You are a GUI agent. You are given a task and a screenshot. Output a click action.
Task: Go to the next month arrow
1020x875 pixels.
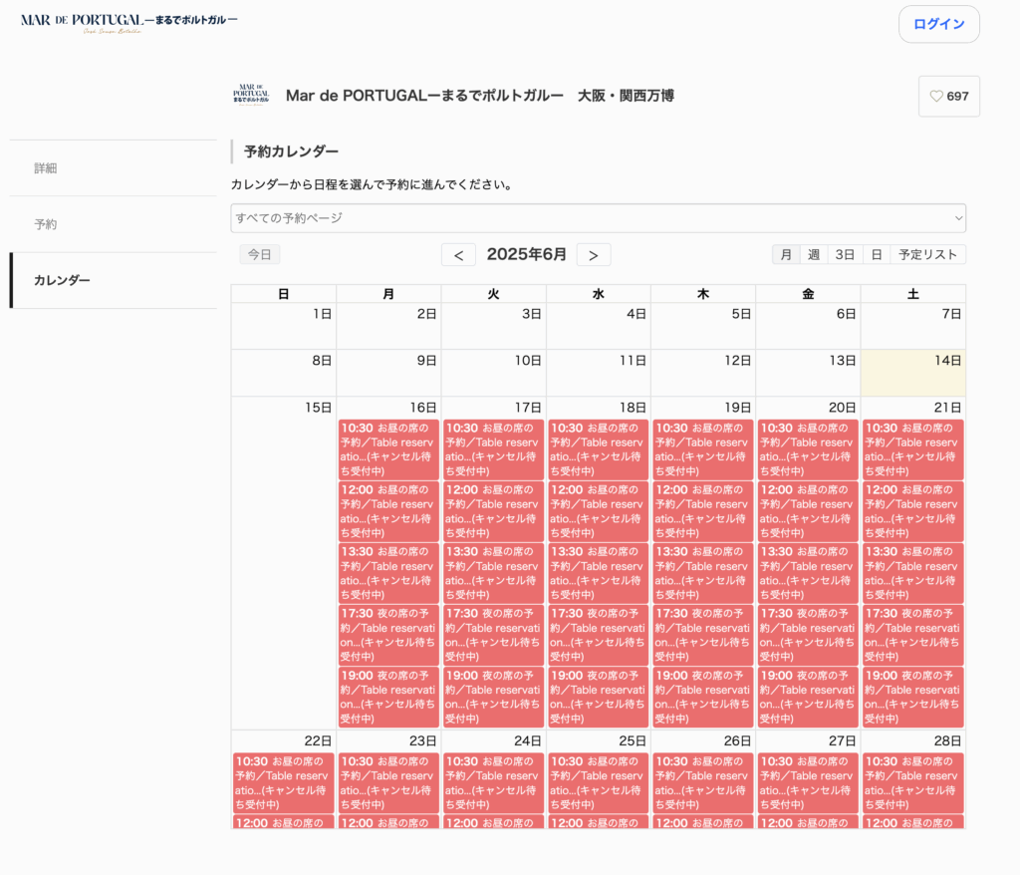point(594,254)
